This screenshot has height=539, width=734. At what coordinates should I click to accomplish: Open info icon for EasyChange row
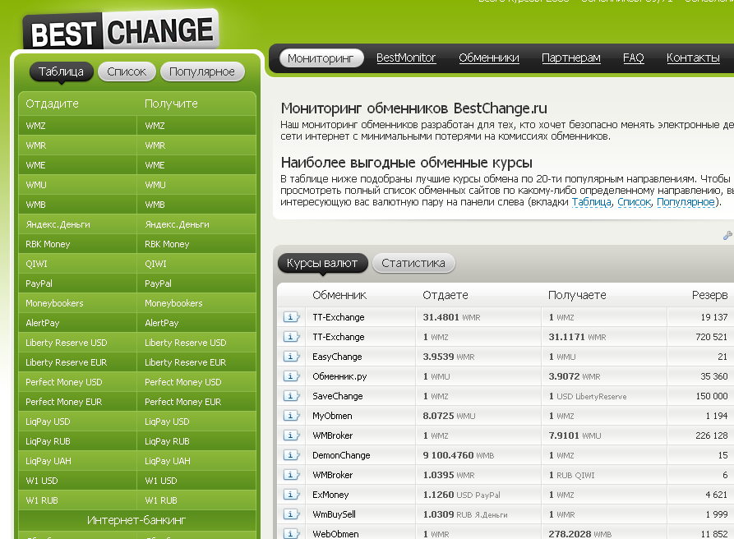[x=291, y=357]
